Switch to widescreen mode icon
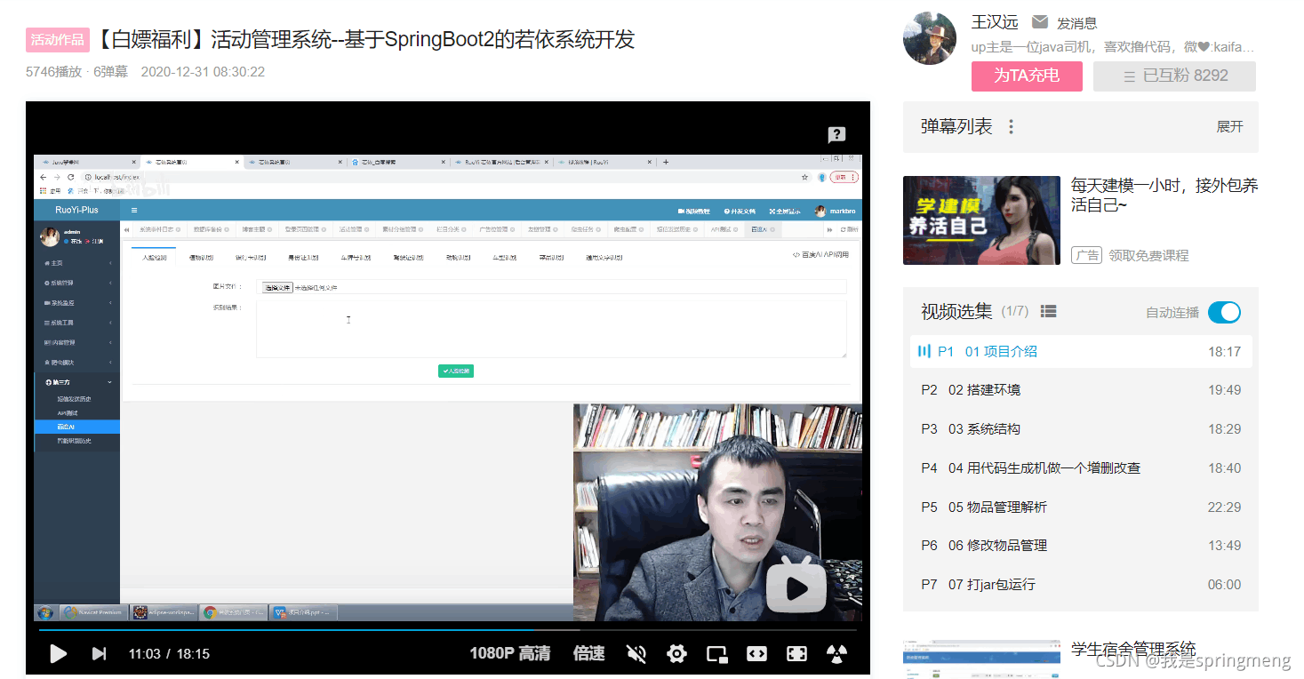Viewport: 1304px width, 679px height. (x=756, y=654)
